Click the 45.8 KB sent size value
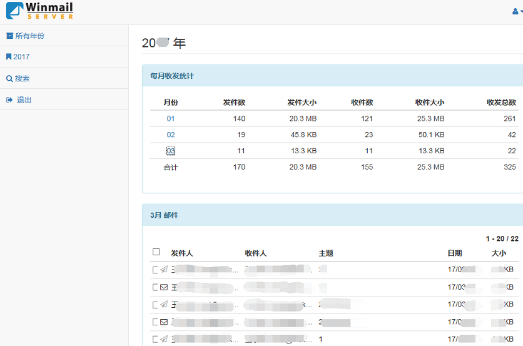The width and height of the screenshot is (523, 346). pos(303,135)
